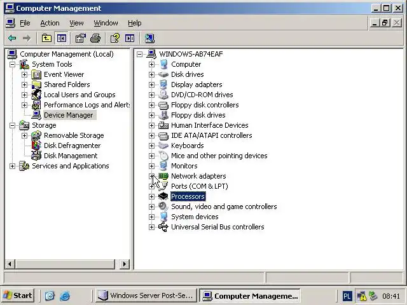
Task: Click the Processors chip icon
Action: [163, 196]
